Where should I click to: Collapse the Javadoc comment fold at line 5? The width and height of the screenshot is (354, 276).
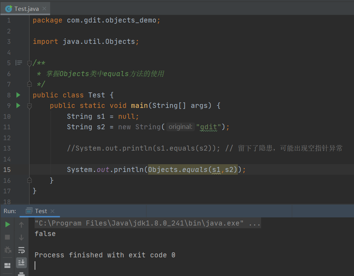tap(29, 63)
